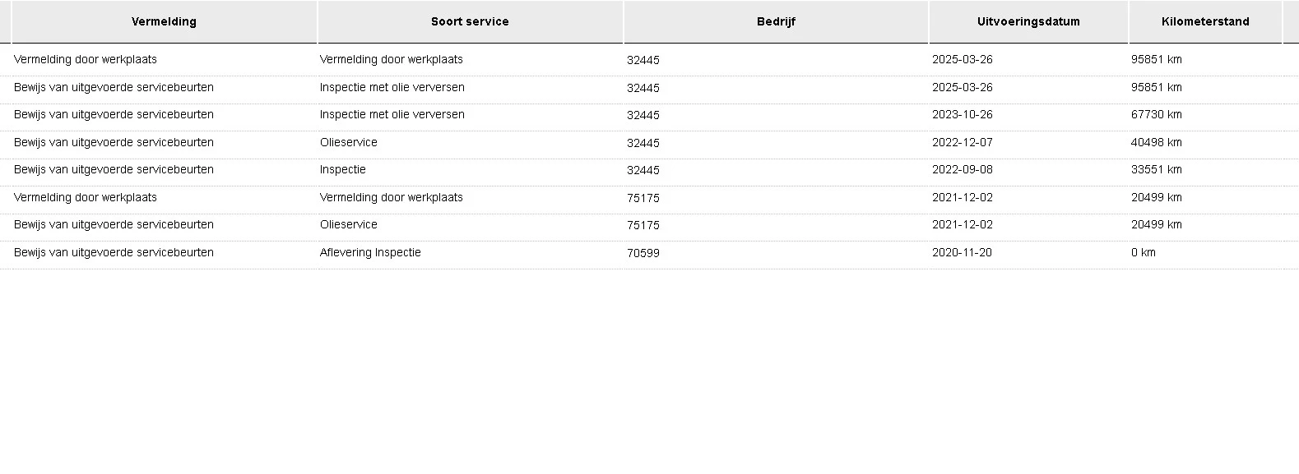
Task: Click the Olieservice cell for company 75175
Action: click(348, 225)
